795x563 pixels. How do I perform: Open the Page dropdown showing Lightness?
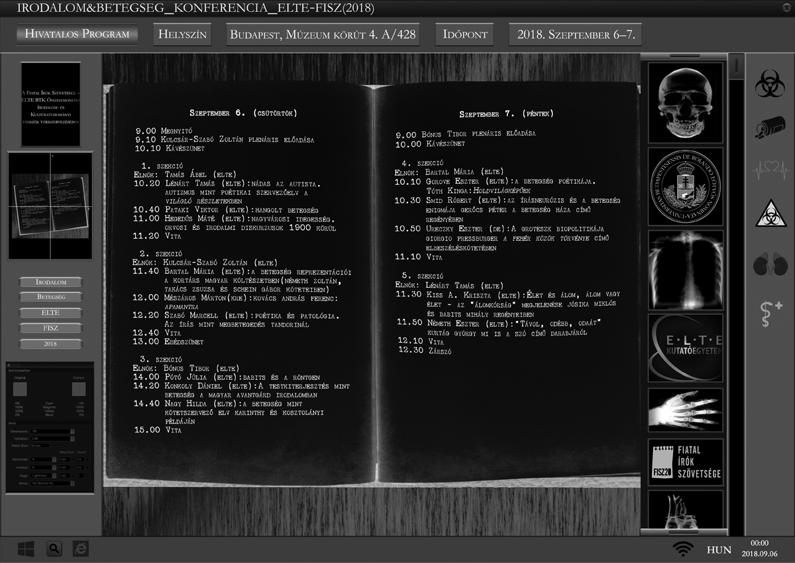(43, 475)
